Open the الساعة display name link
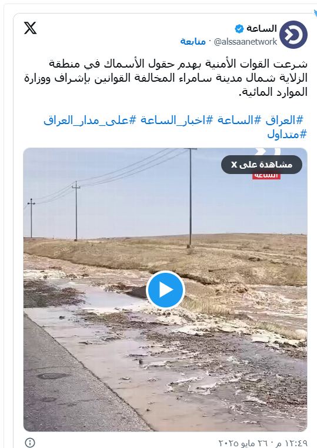 coord(262,29)
